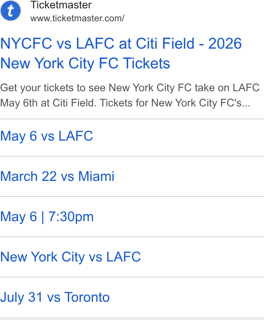Click the 'New York City FC Tickets' title line
The image size is (264, 320).
pyautogui.click(x=85, y=63)
